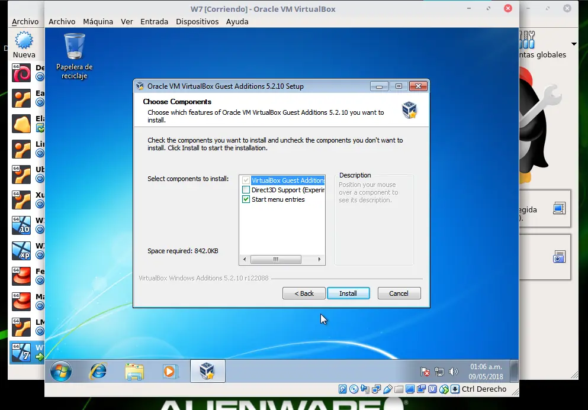Click the components list scroll right arrow
This screenshot has width=588, height=410.
(x=319, y=259)
